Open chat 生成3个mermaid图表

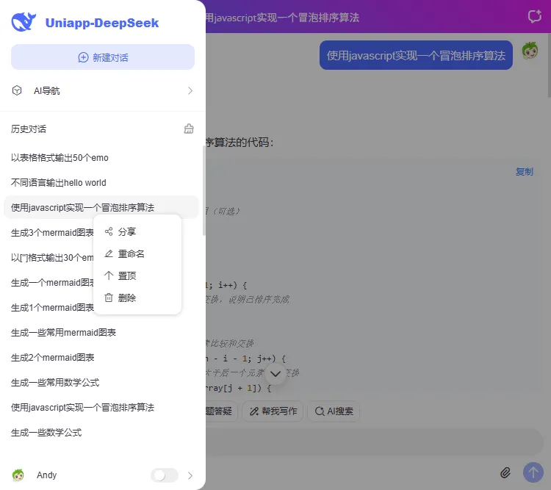click(52, 232)
